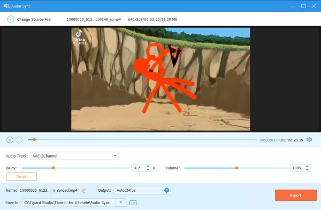Viewport: 321px width, 210px height.
Task: Open output settings gear icon
Action: pos(166,190)
